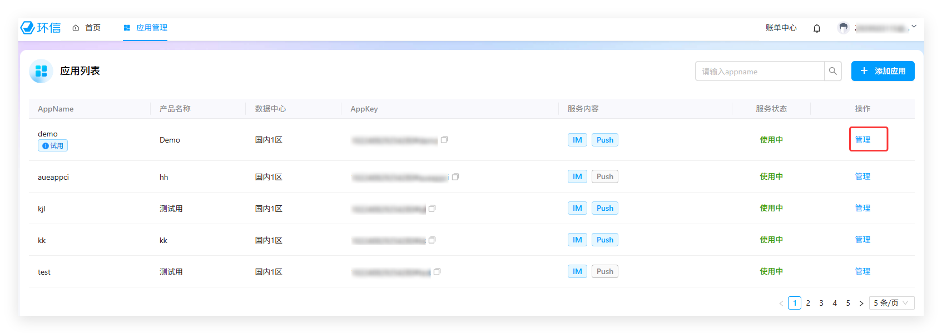Click the search magnifier icon
Image resolution: width=942 pixels, height=334 pixels.
tap(832, 71)
